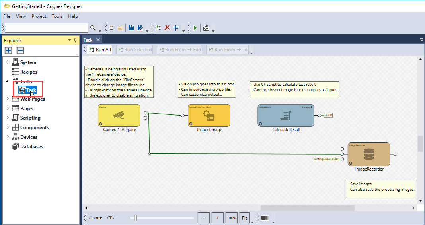425x225 pixels.
Task: Open the Tools menu
Action: click(x=57, y=16)
